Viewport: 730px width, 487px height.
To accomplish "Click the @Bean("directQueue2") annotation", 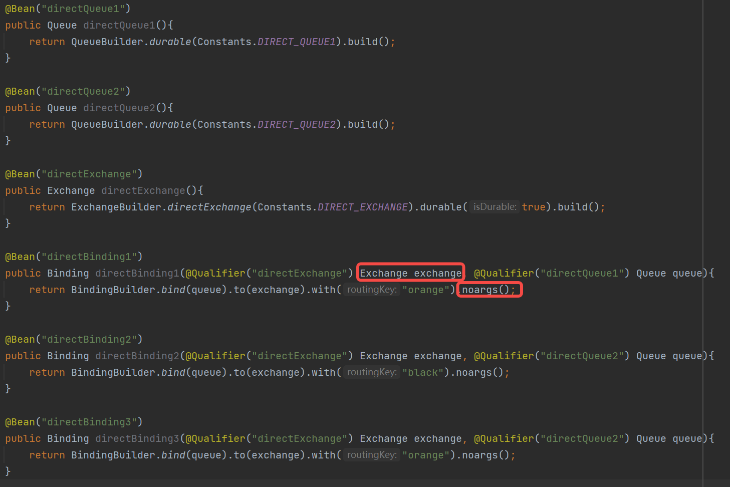I will click(68, 91).
